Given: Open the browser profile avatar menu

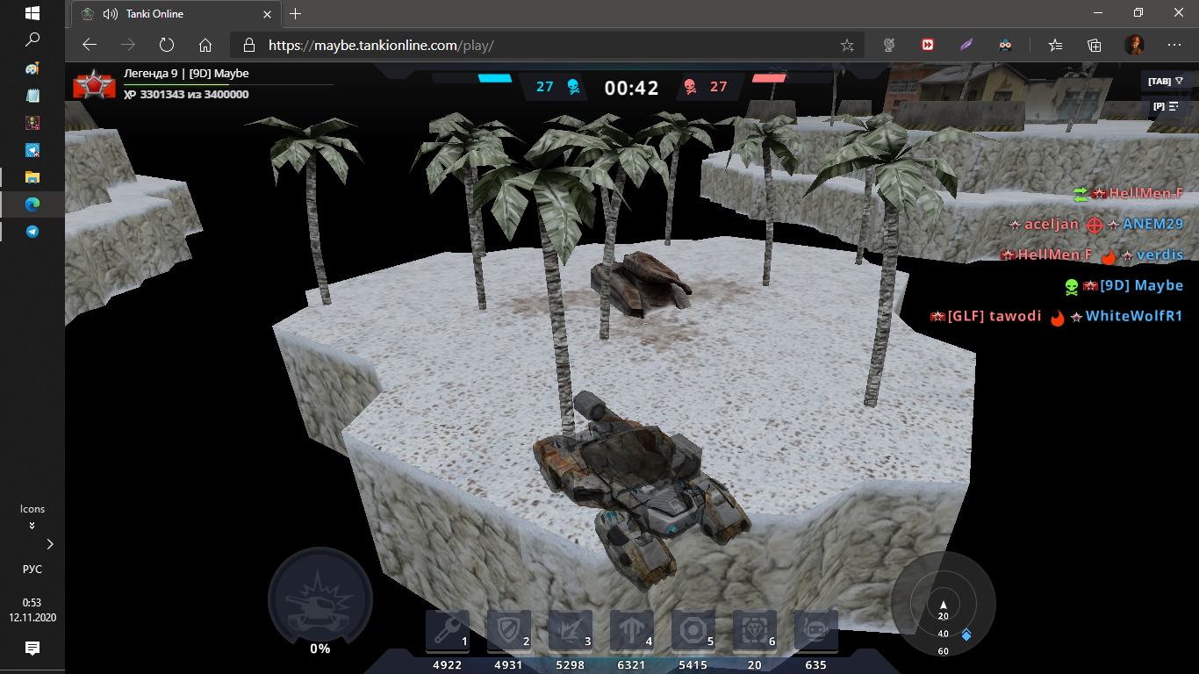Looking at the screenshot, I should [x=1134, y=45].
